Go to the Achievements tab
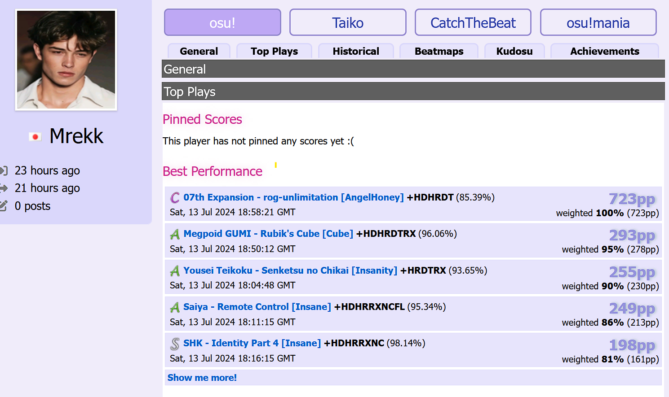The height and width of the screenshot is (397, 669). pos(604,51)
